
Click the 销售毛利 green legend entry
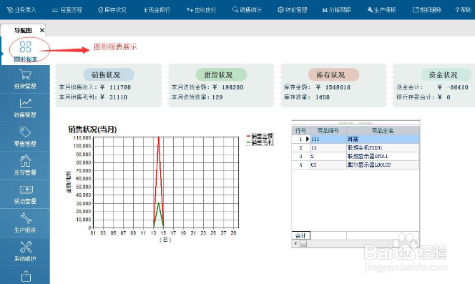(x=260, y=142)
